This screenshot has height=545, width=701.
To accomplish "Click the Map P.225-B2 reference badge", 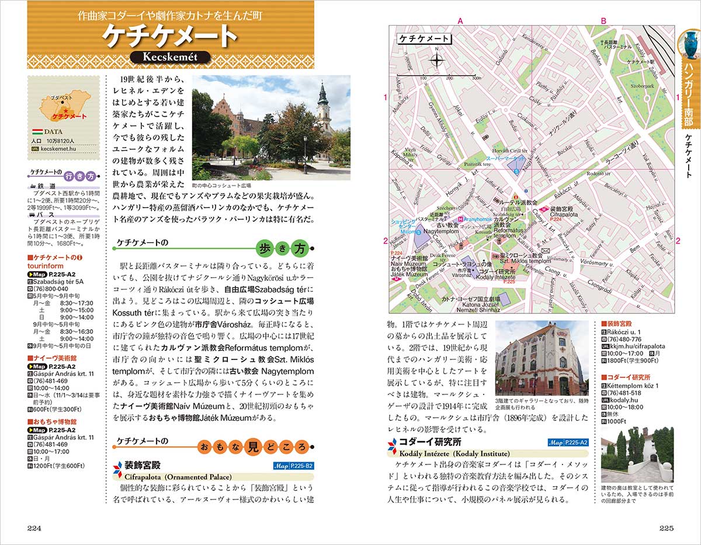I will coord(294,466).
